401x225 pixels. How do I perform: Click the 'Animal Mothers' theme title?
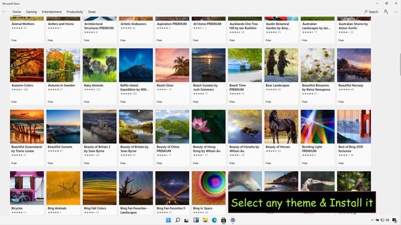point(23,24)
